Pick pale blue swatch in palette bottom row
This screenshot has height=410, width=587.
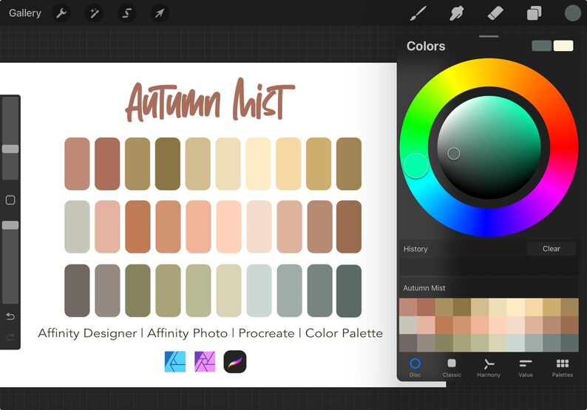515,343
